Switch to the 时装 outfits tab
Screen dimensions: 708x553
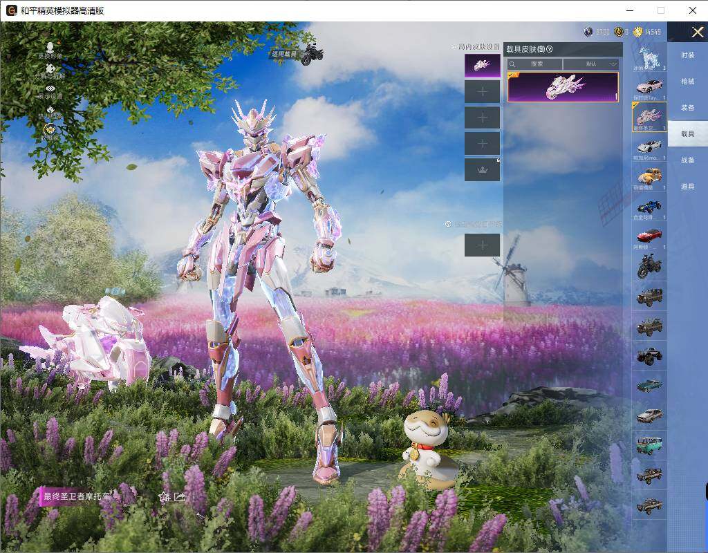tap(688, 55)
